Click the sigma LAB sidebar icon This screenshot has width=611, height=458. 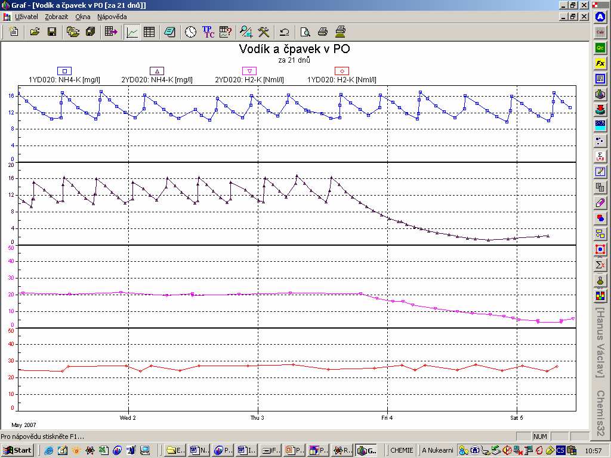(600, 156)
